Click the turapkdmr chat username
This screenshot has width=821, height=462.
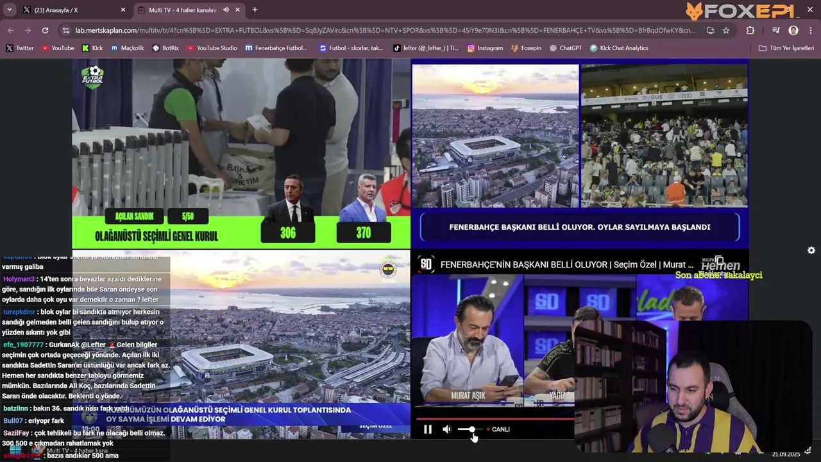pos(19,312)
